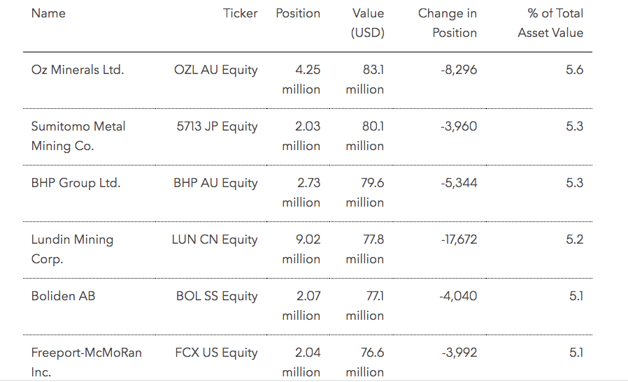The image size is (628, 382).
Task: Select the BHP Group Ltd. name cell
Action: tap(76, 183)
